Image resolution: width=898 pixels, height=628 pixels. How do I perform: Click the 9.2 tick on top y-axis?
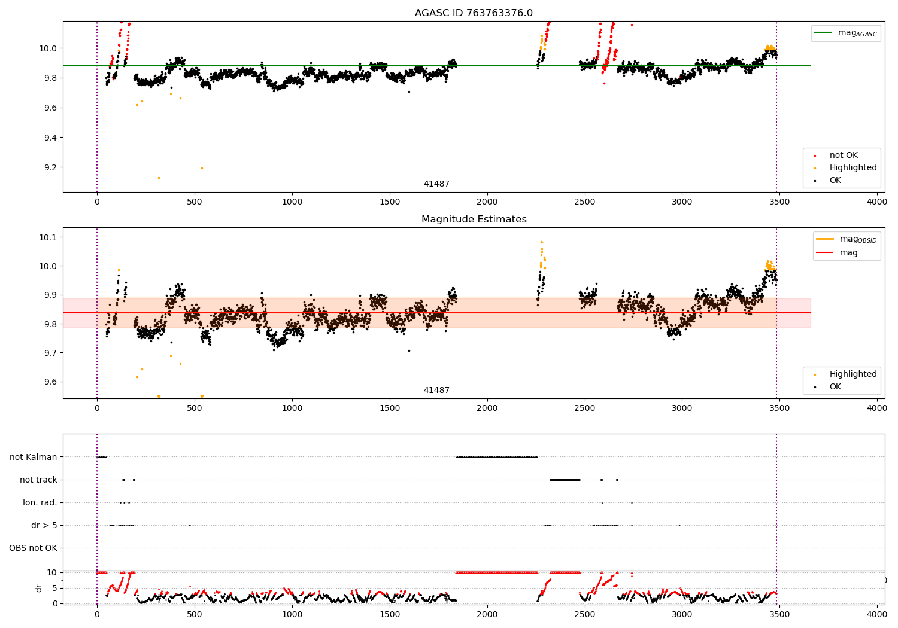[x=51, y=167]
